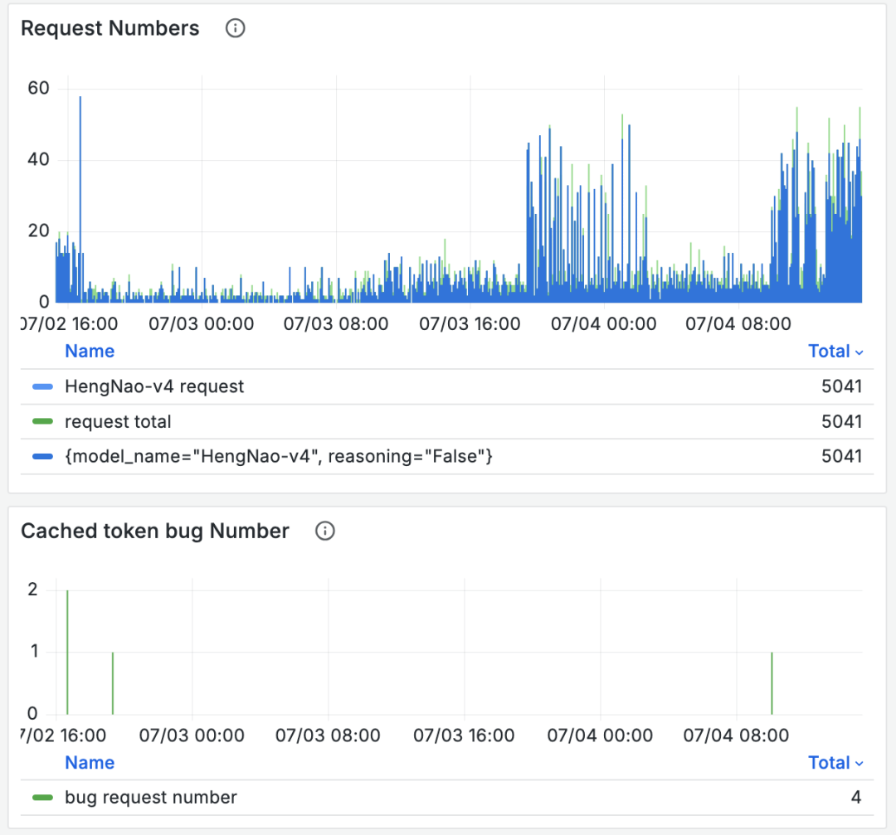Viewport: 896px width, 835px height.
Task: Click green swatch of bug request number
Action: [42, 798]
